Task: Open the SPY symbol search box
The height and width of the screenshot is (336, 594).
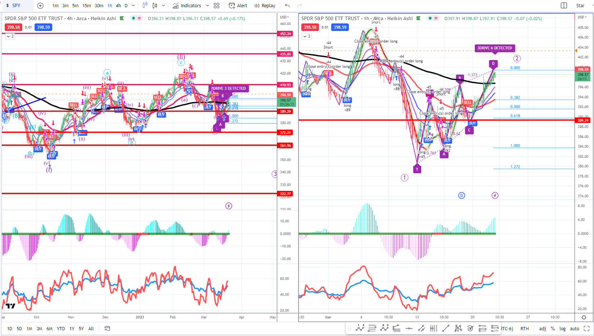Action: click(x=18, y=5)
